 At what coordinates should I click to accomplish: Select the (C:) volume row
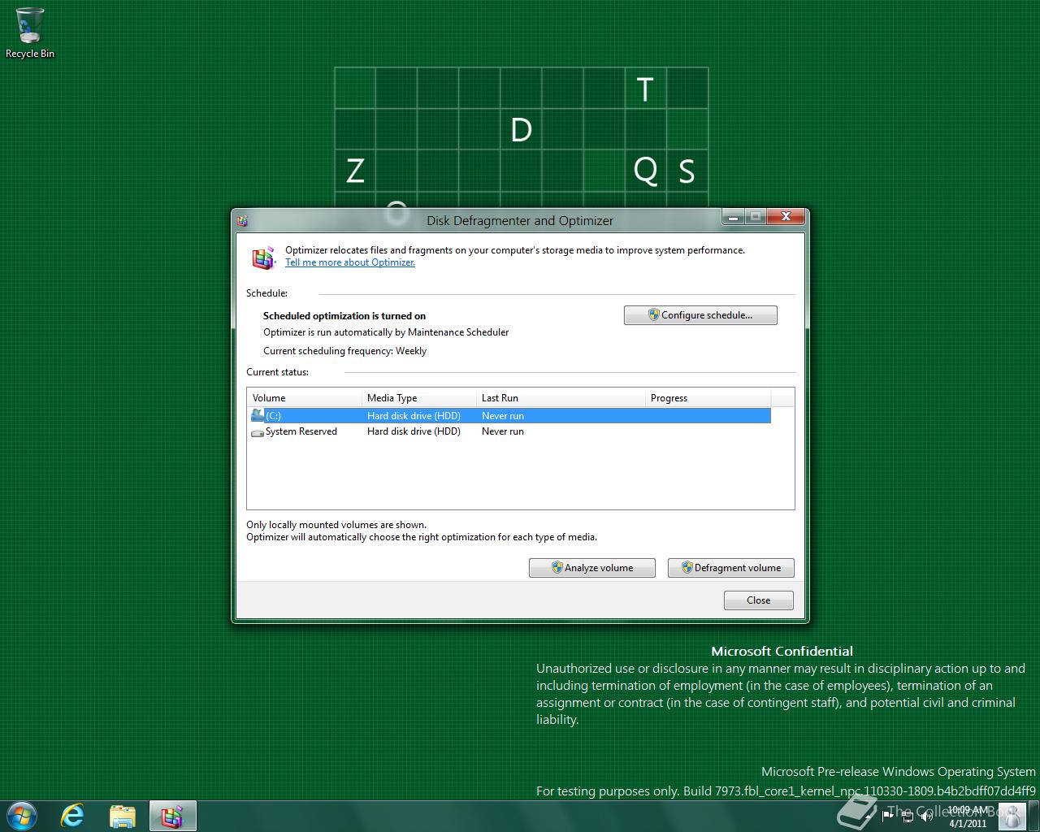509,415
